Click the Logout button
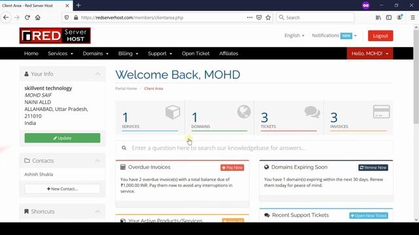 click(x=380, y=36)
